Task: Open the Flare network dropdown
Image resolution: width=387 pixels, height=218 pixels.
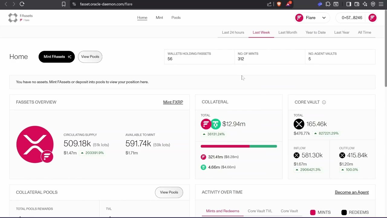Action: tap(311, 18)
